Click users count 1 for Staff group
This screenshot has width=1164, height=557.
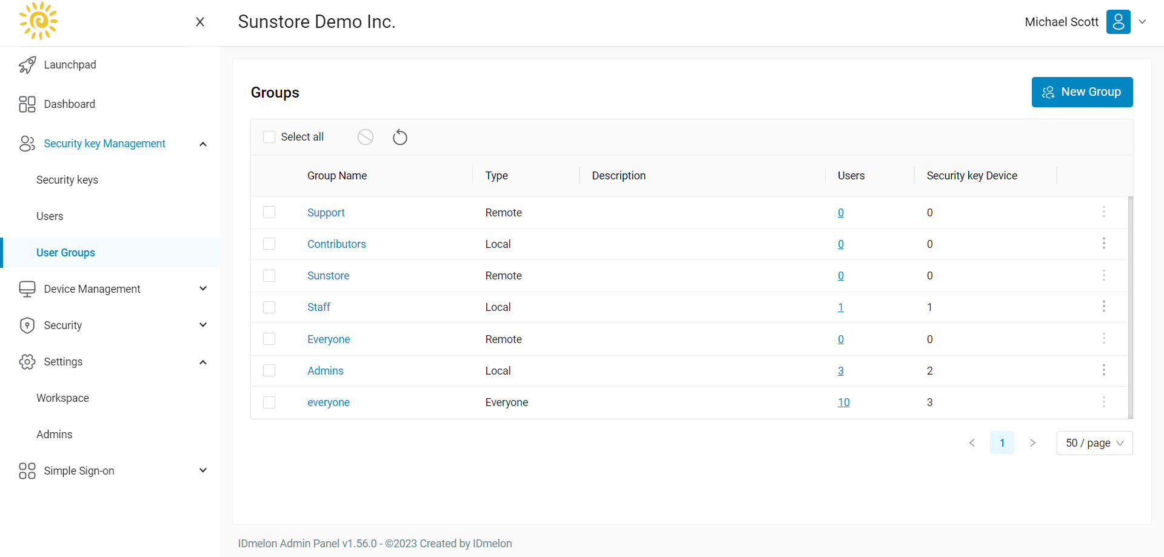[840, 307]
